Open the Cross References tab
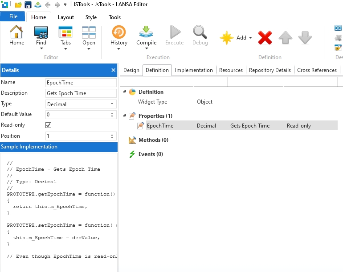 tap(317, 70)
